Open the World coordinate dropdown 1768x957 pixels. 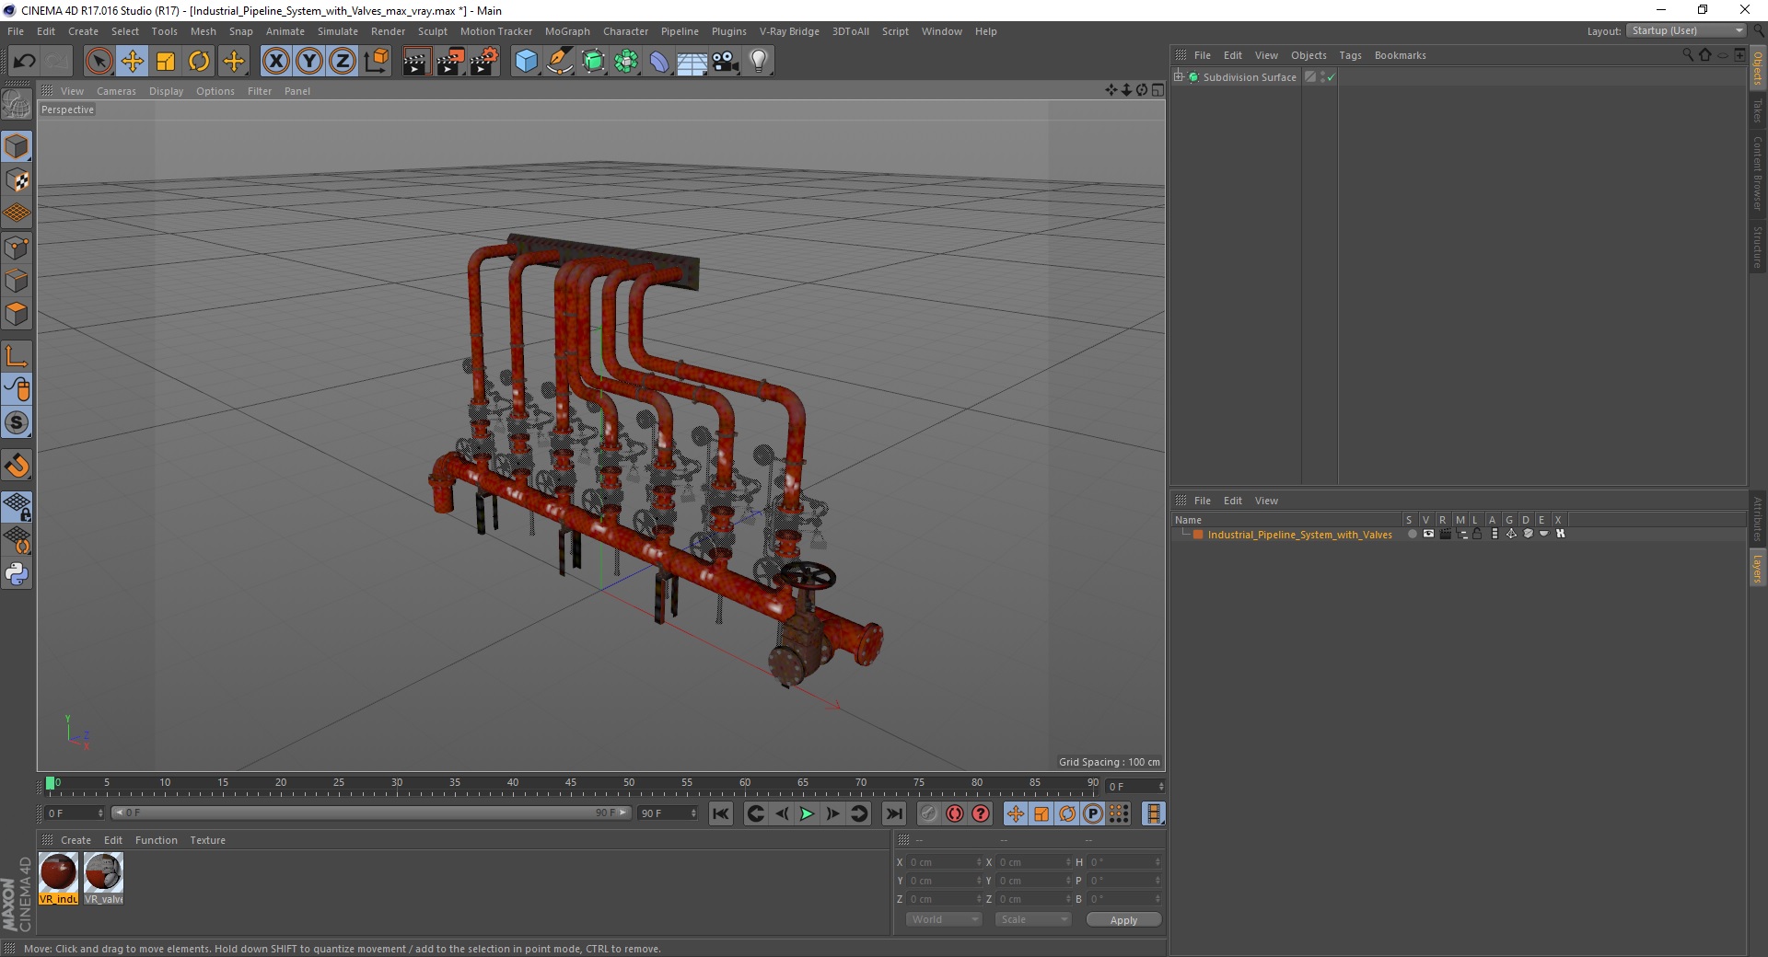pyautogui.click(x=944, y=919)
